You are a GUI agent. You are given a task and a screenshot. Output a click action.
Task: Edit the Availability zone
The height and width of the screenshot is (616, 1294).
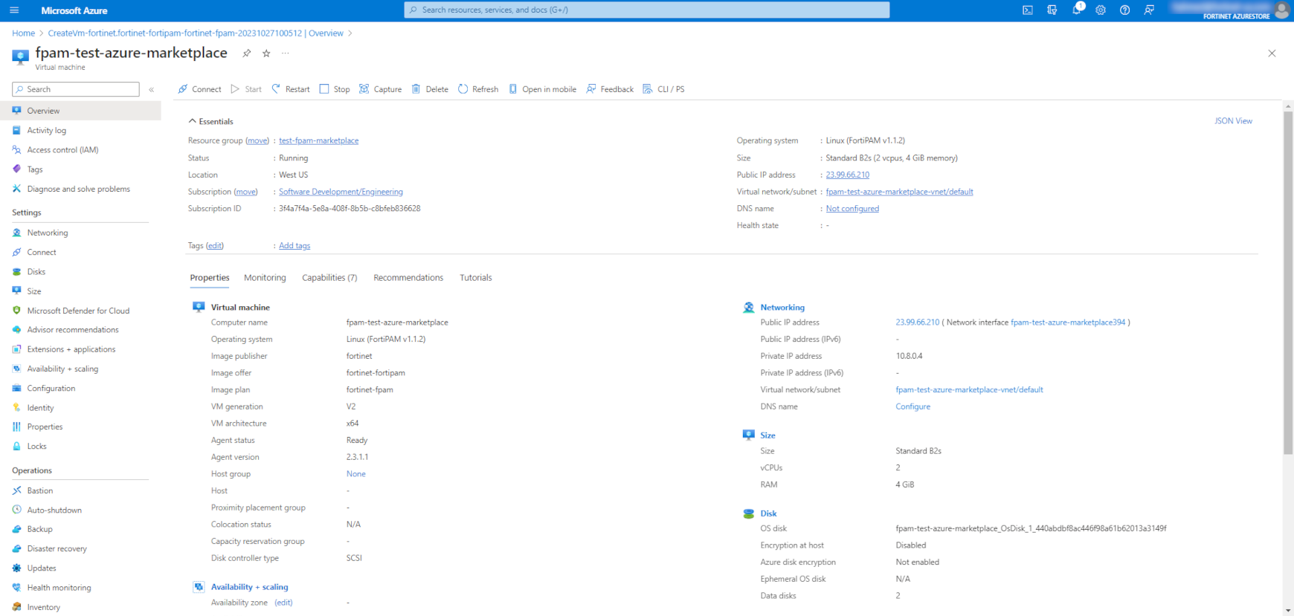click(283, 603)
